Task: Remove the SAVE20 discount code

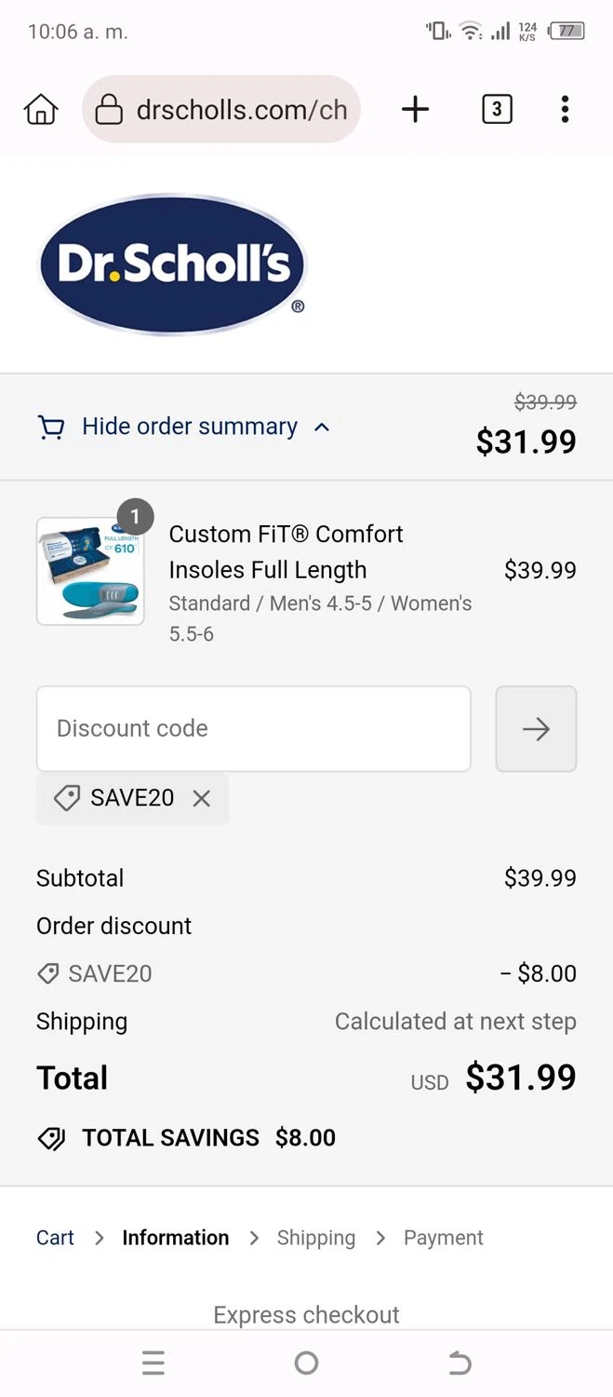Action: tap(202, 798)
